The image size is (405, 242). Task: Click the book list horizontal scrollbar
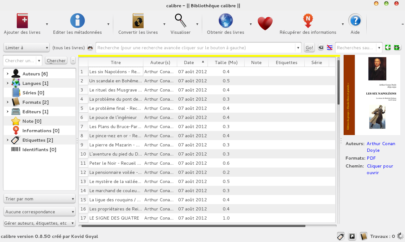click(193, 226)
